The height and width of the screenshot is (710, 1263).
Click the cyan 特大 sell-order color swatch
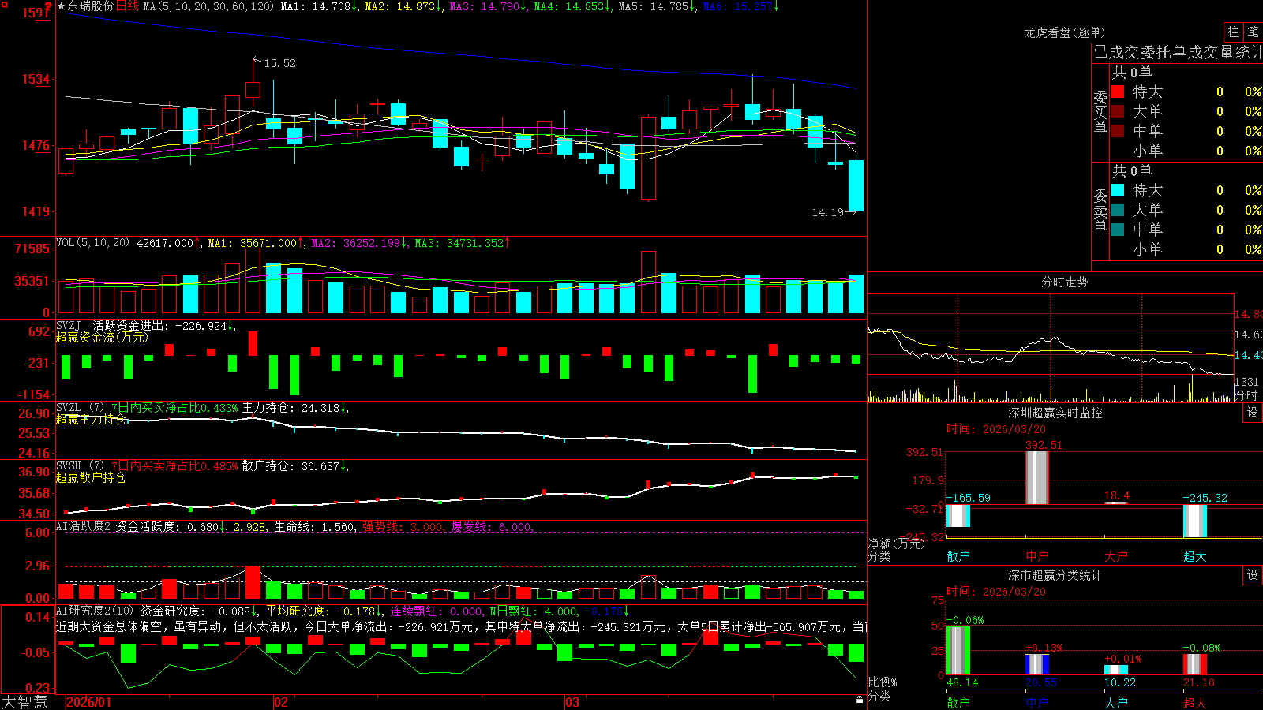[x=1118, y=190]
